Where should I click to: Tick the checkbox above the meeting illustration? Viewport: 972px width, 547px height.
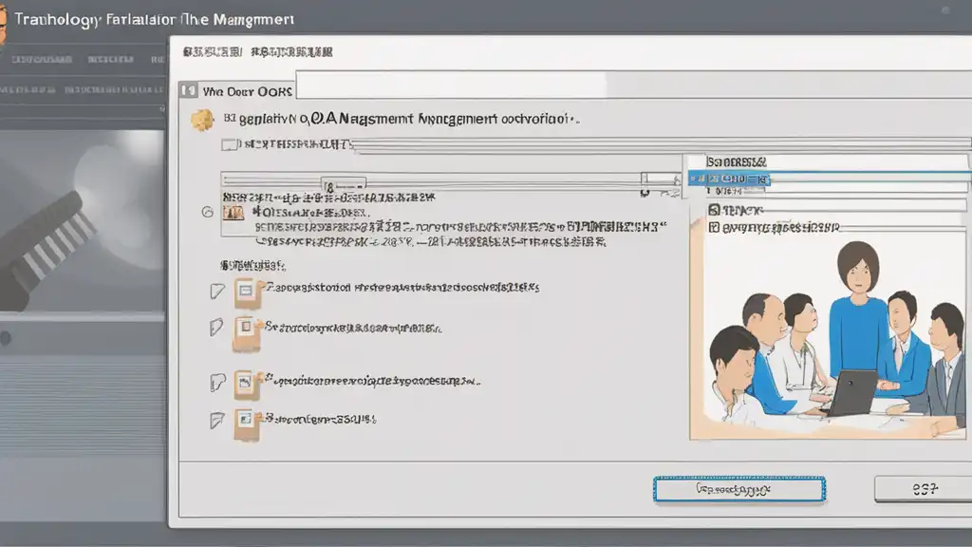714,228
